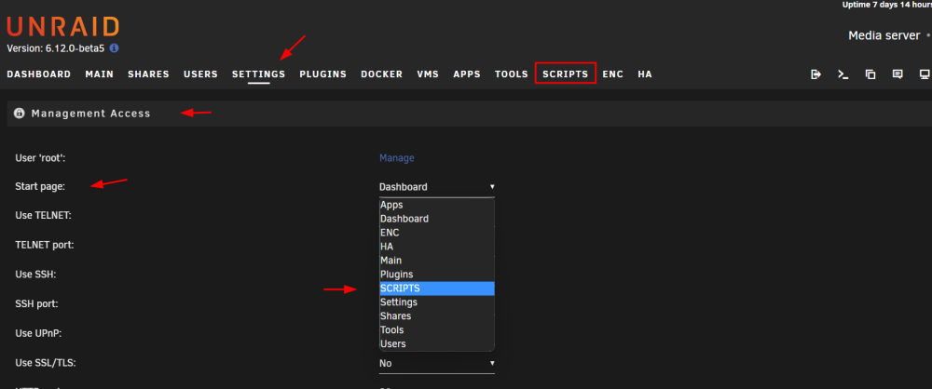Open the Plugins tab

click(x=322, y=74)
